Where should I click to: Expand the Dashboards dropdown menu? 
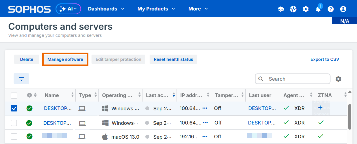click(106, 9)
